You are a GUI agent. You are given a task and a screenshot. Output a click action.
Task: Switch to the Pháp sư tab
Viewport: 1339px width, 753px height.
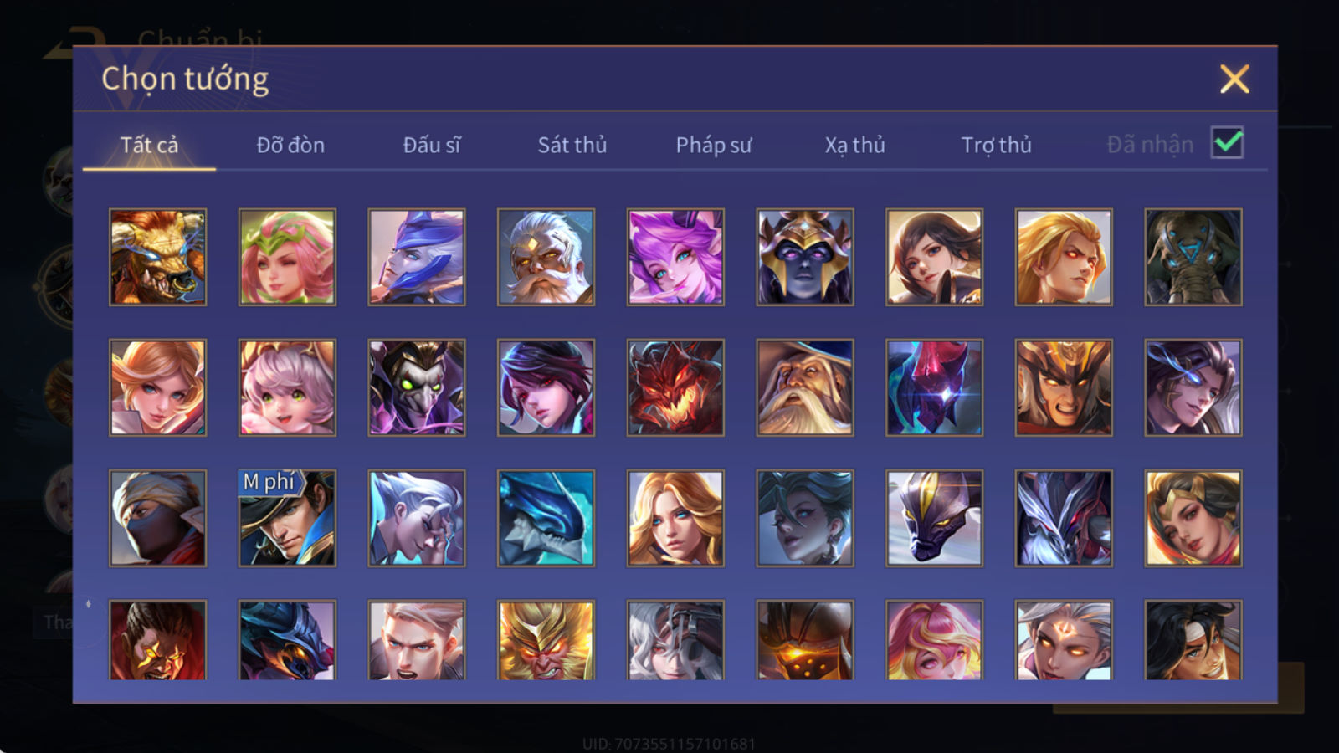click(714, 145)
